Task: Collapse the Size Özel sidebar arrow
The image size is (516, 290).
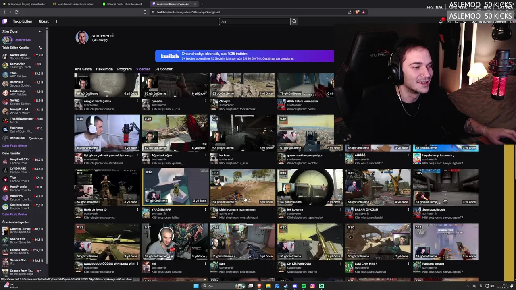Action: pos(40,31)
